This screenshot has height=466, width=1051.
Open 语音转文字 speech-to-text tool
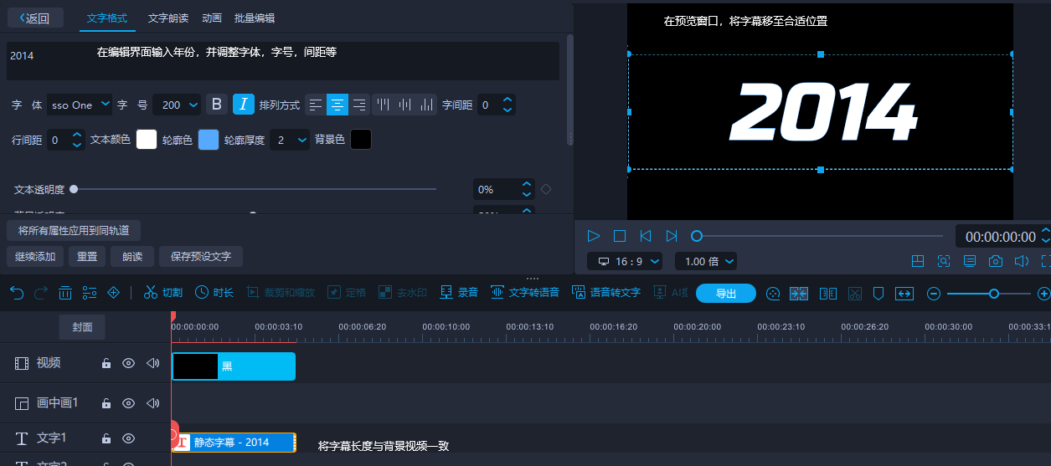pos(606,293)
